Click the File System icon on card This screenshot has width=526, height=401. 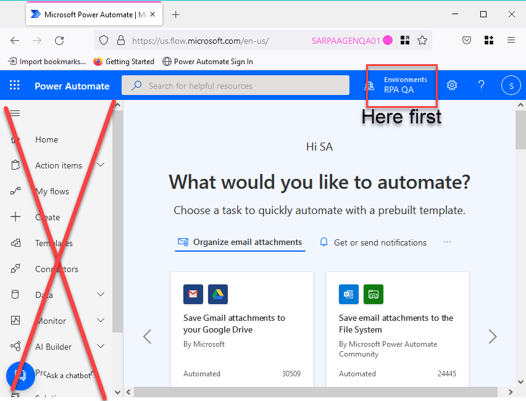pyautogui.click(x=374, y=294)
